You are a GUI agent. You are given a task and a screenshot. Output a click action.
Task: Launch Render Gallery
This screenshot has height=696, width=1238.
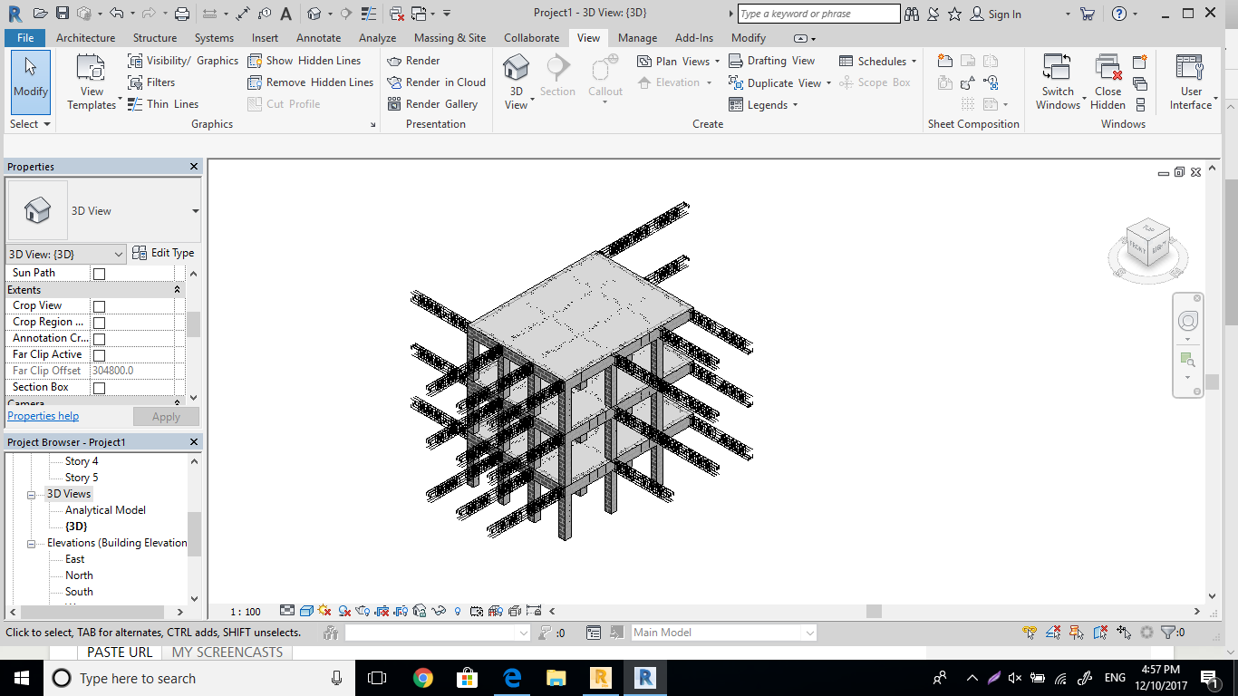[x=436, y=103]
